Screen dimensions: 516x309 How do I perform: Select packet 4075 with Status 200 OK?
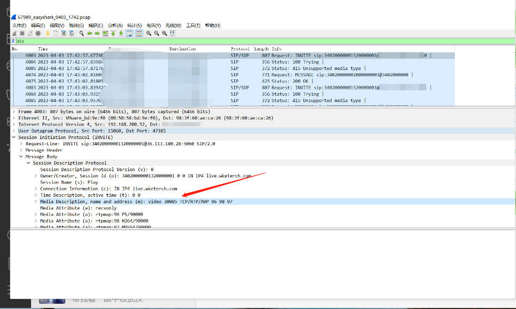coord(233,81)
